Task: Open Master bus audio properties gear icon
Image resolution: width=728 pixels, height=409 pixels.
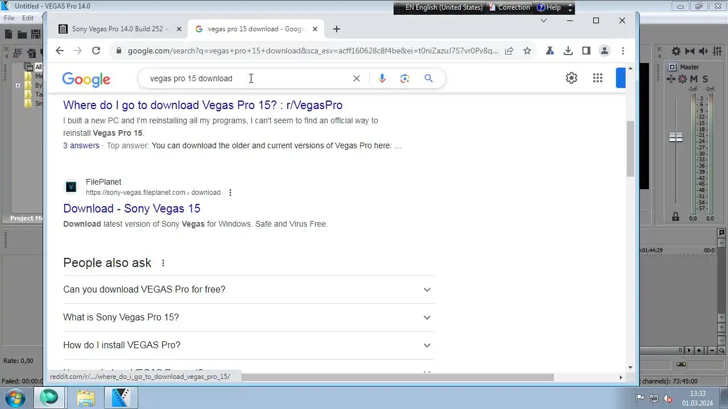Action: click(x=676, y=51)
